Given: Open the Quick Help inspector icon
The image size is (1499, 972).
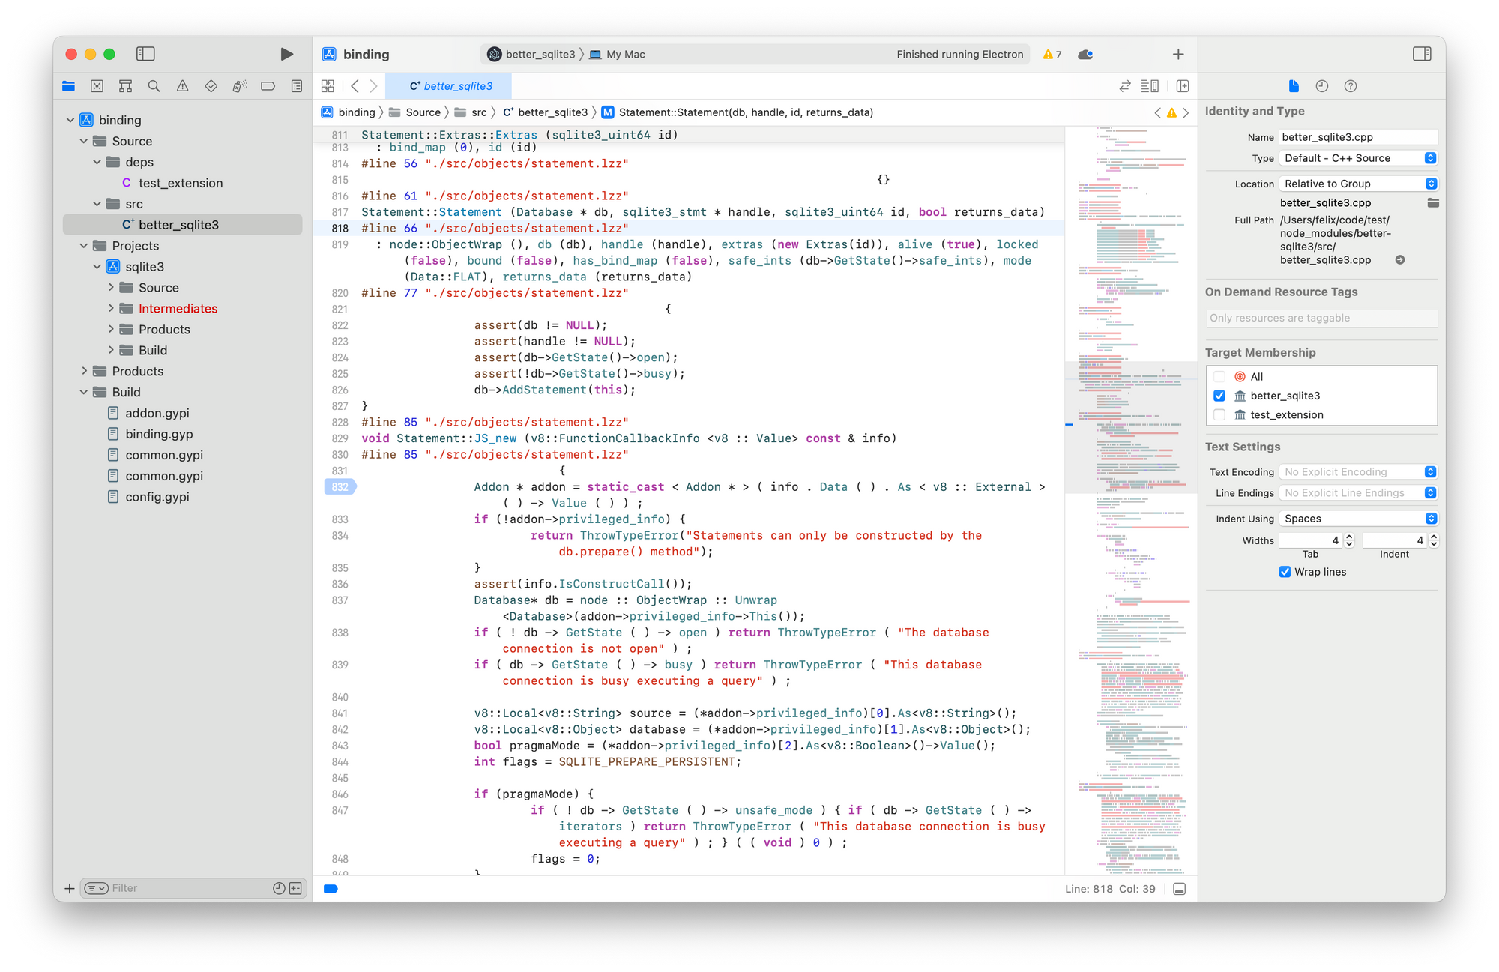Looking at the screenshot, I should click(x=1350, y=86).
